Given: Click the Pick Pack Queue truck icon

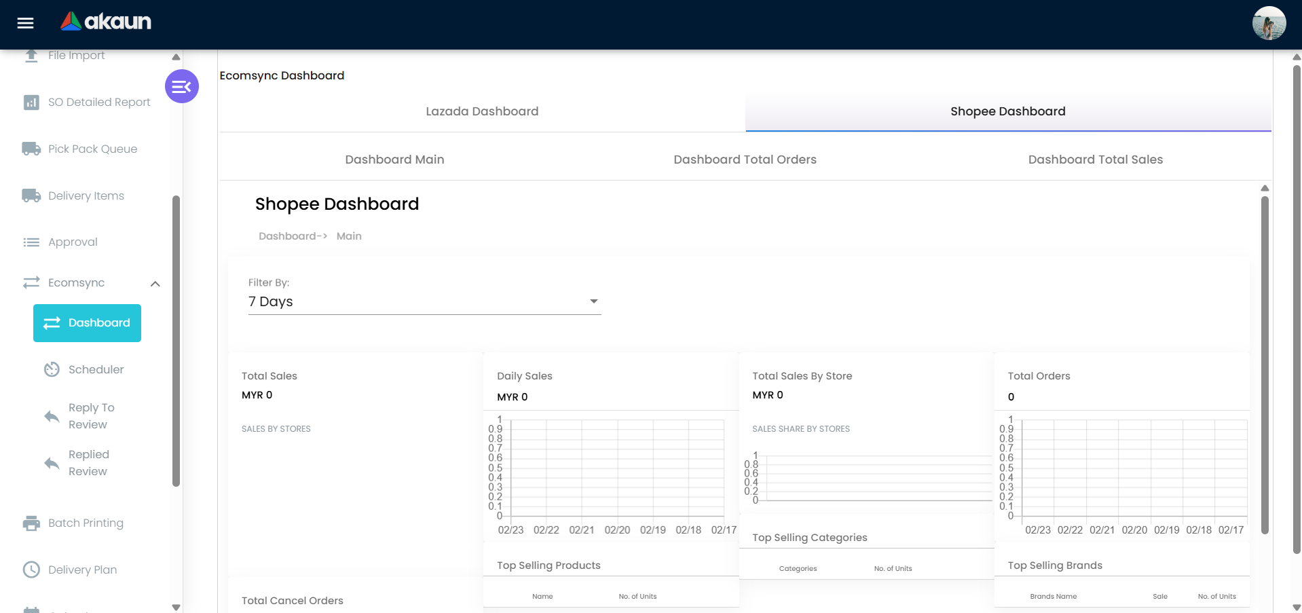Looking at the screenshot, I should [x=31, y=149].
